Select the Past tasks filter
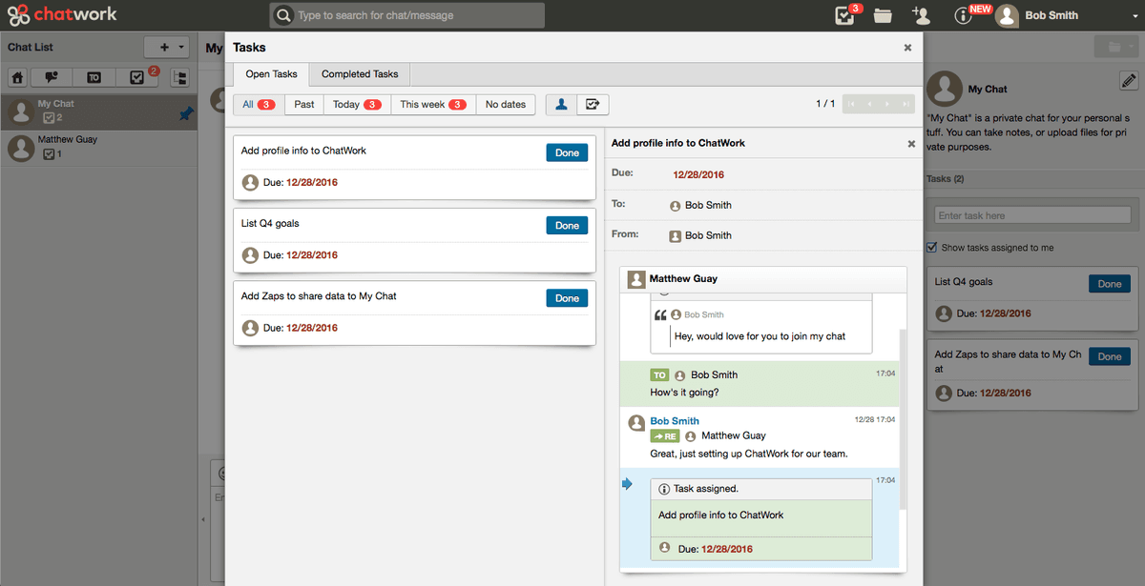1145x586 pixels. tap(304, 104)
